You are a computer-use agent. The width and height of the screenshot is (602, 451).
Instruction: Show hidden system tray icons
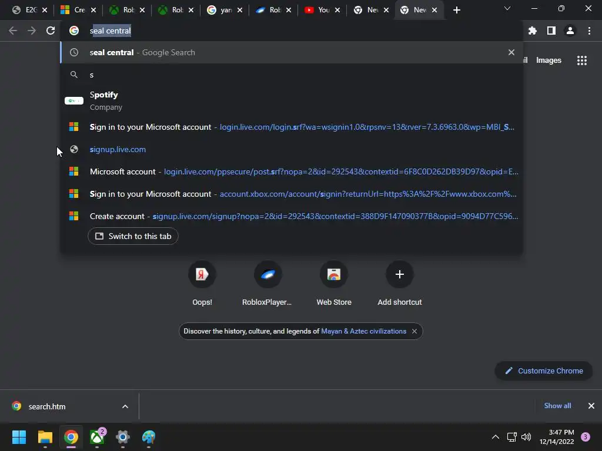click(x=496, y=437)
